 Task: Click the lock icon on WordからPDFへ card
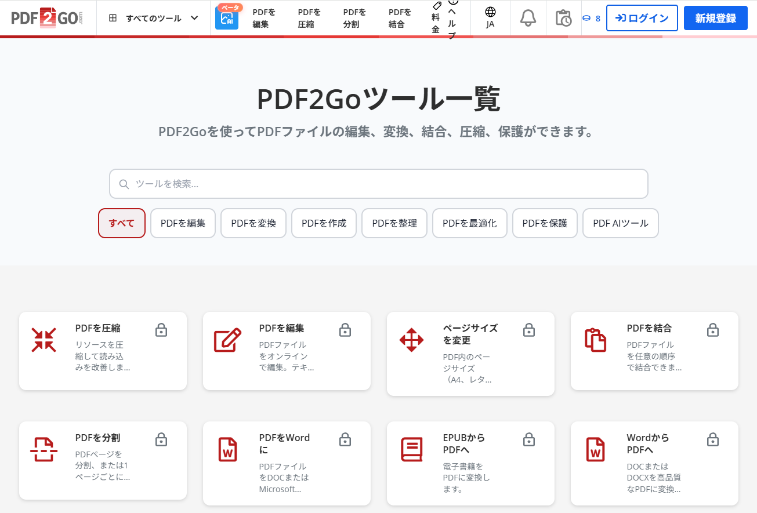coord(712,440)
